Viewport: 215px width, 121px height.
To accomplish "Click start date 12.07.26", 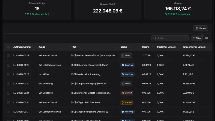I will point(146,55).
